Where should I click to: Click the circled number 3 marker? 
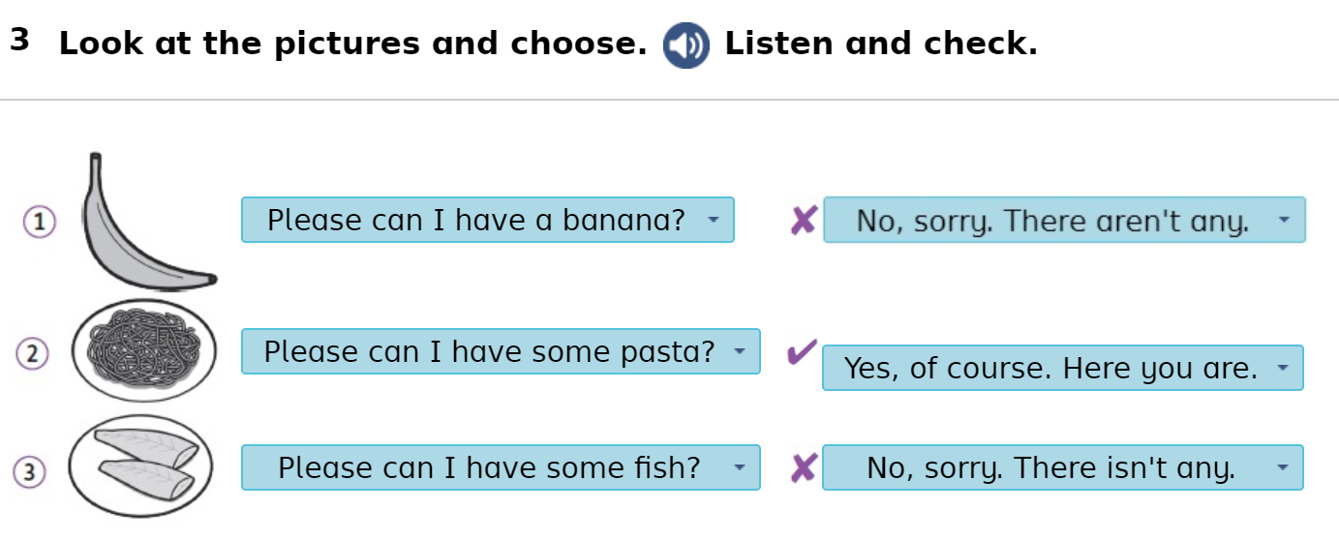pos(29,472)
